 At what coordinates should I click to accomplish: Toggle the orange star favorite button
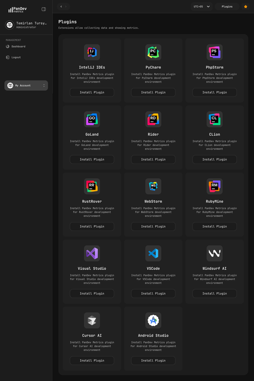tap(246, 6)
